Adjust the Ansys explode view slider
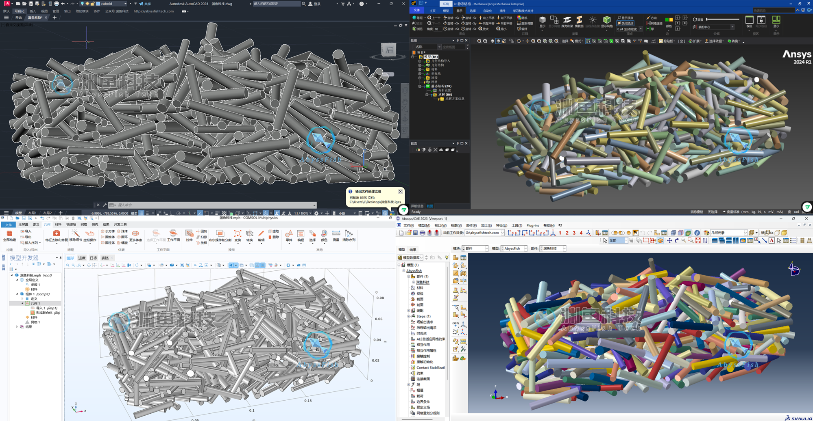Viewport: 813px width, 421px height. coord(723,19)
